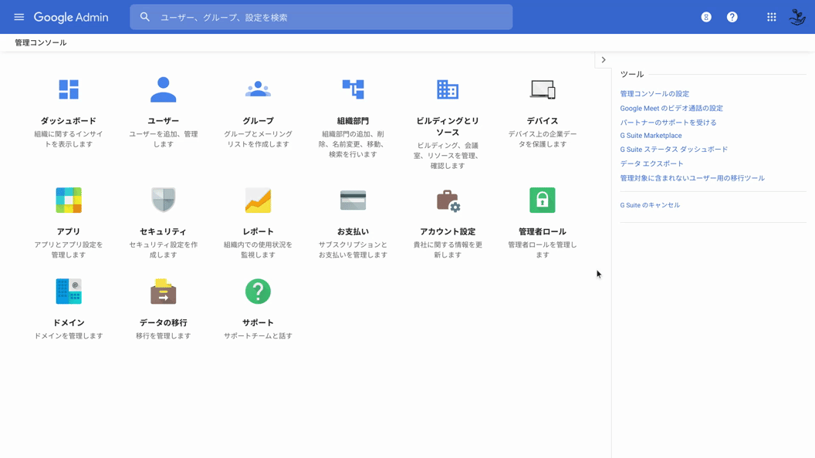This screenshot has height=458, width=815.
Task: Click the search magnifier icon
Action: coord(145,17)
